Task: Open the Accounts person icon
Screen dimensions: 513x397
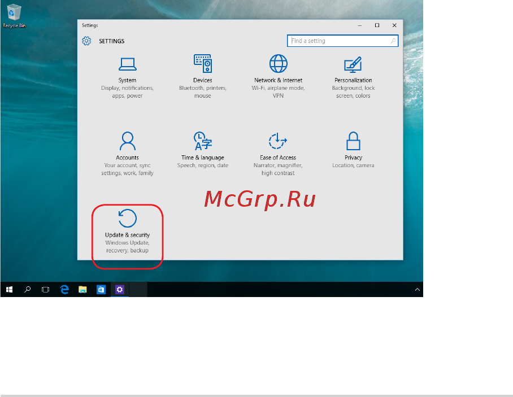Action: point(127,141)
